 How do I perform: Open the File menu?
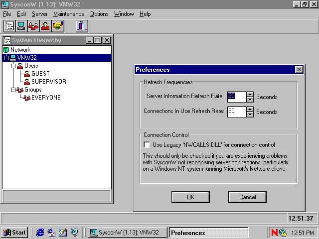(x=7, y=14)
